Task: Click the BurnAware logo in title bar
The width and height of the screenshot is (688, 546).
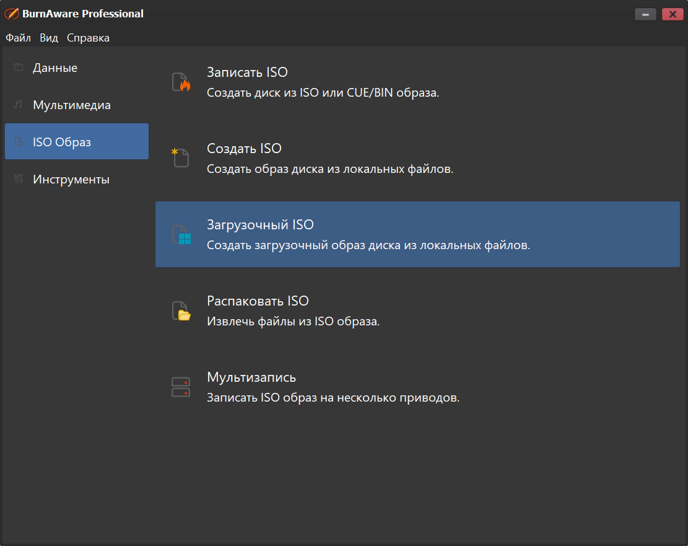Action: click(x=12, y=14)
